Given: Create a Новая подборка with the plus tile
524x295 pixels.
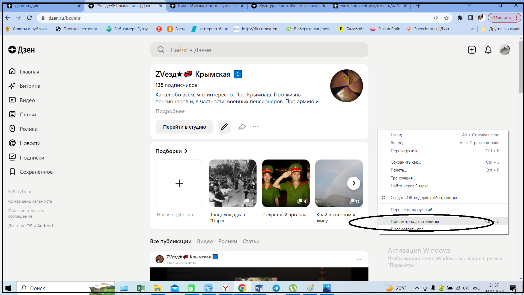Looking at the screenshot, I should click(179, 183).
